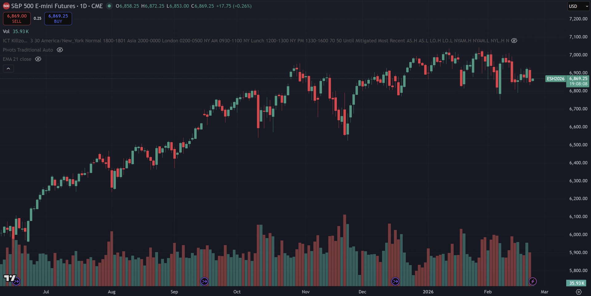The width and height of the screenshot is (591, 296).
Task: Collapse the indicator legend with chevron
Action: point(8,68)
